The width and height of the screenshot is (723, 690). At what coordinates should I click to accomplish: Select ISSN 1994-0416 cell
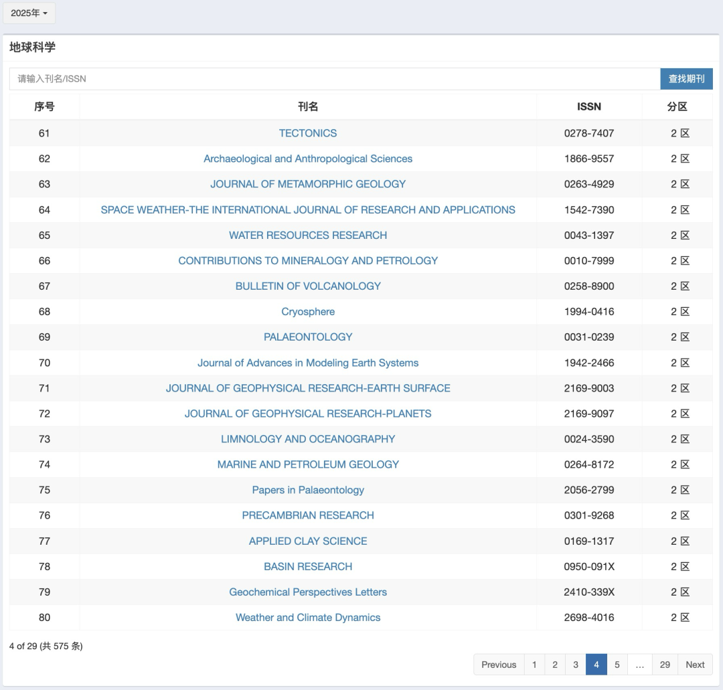[589, 312]
